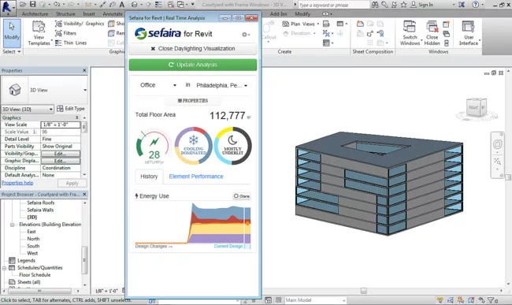Click the Sheets (all) icon in browser

(12, 282)
